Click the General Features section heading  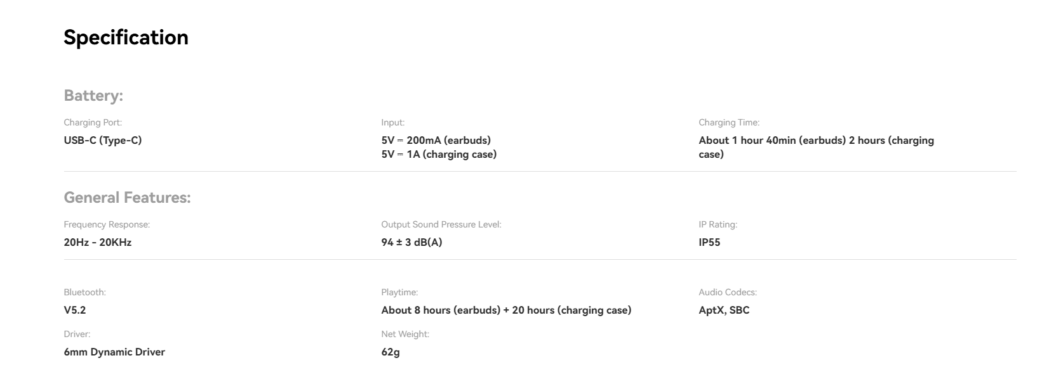click(x=127, y=198)
